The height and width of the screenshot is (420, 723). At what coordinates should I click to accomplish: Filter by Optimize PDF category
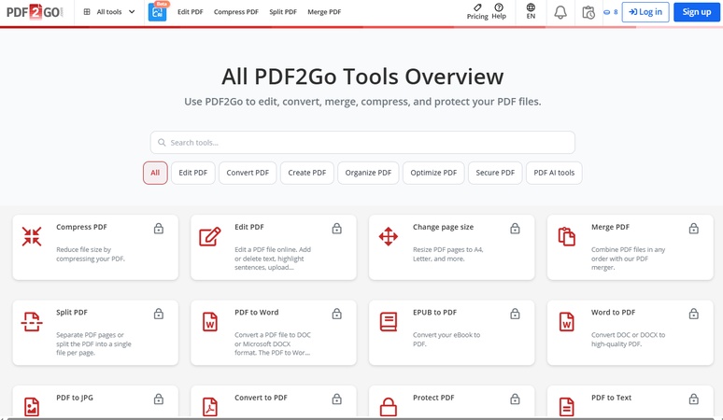(x=433, y=173)
